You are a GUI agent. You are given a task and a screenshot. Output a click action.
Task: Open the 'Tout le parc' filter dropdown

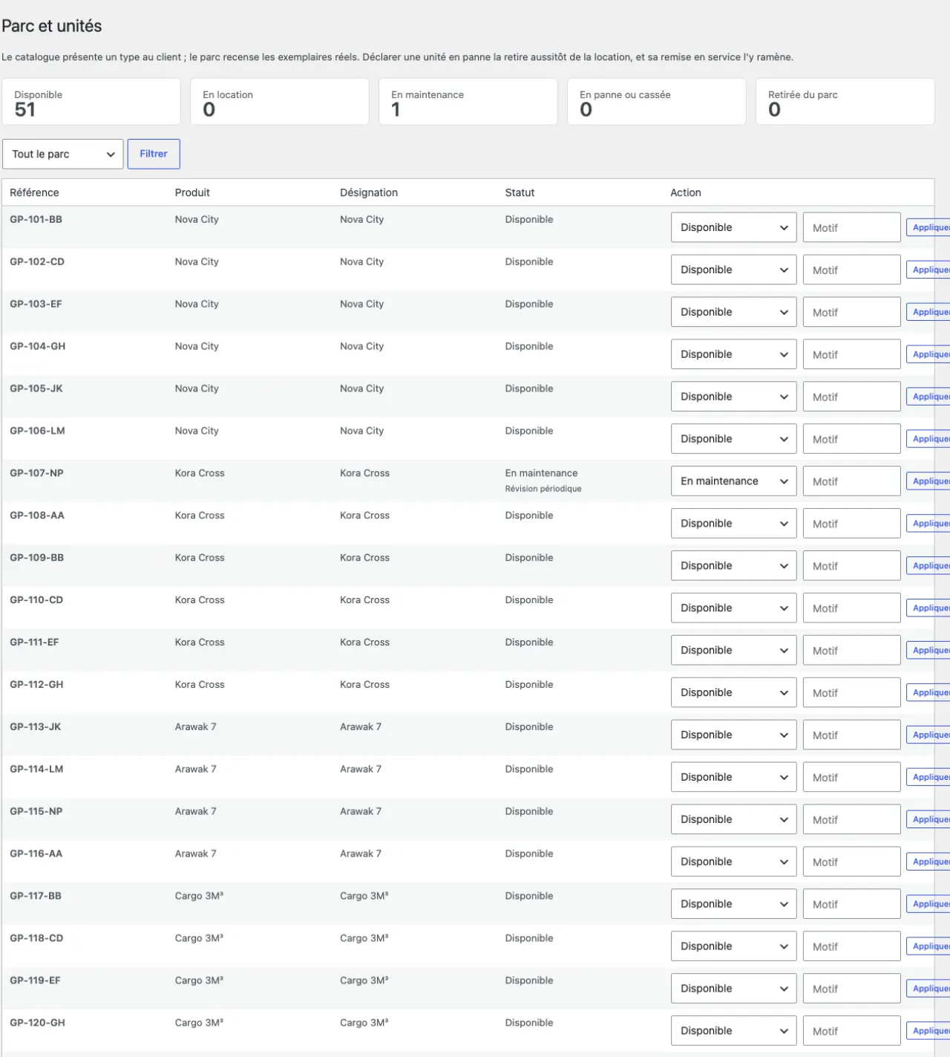(x=63, y=154)
